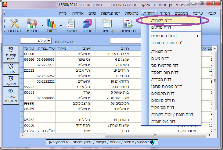Click the דוחו"ת menu header
Screen dimensions: 223x150
[149, 13]
